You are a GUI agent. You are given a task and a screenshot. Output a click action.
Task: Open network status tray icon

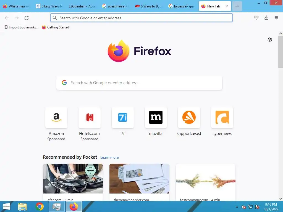[250, 207]
